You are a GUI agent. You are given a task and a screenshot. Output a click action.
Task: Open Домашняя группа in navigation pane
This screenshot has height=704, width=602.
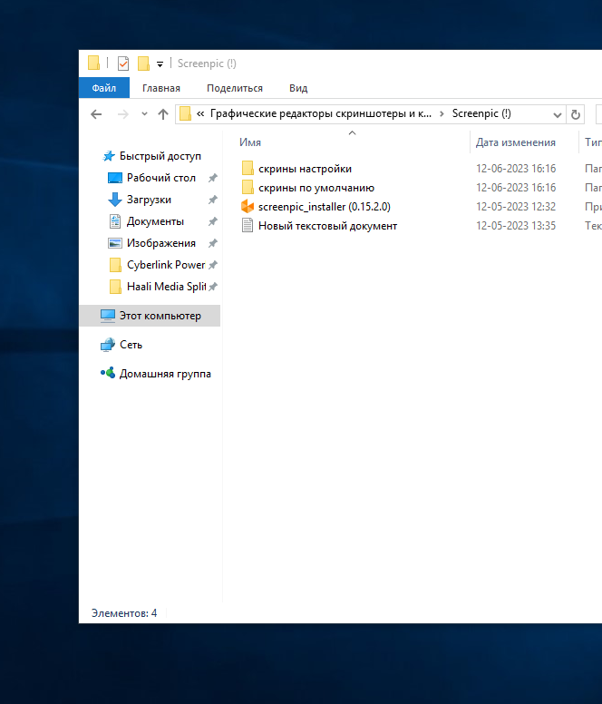pos(165,374)
